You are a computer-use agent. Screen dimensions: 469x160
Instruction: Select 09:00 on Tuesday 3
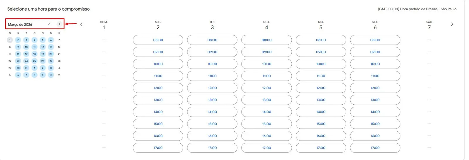click(212, 52)
